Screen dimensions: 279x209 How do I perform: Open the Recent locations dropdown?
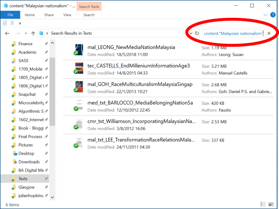[x=26, y=33]
